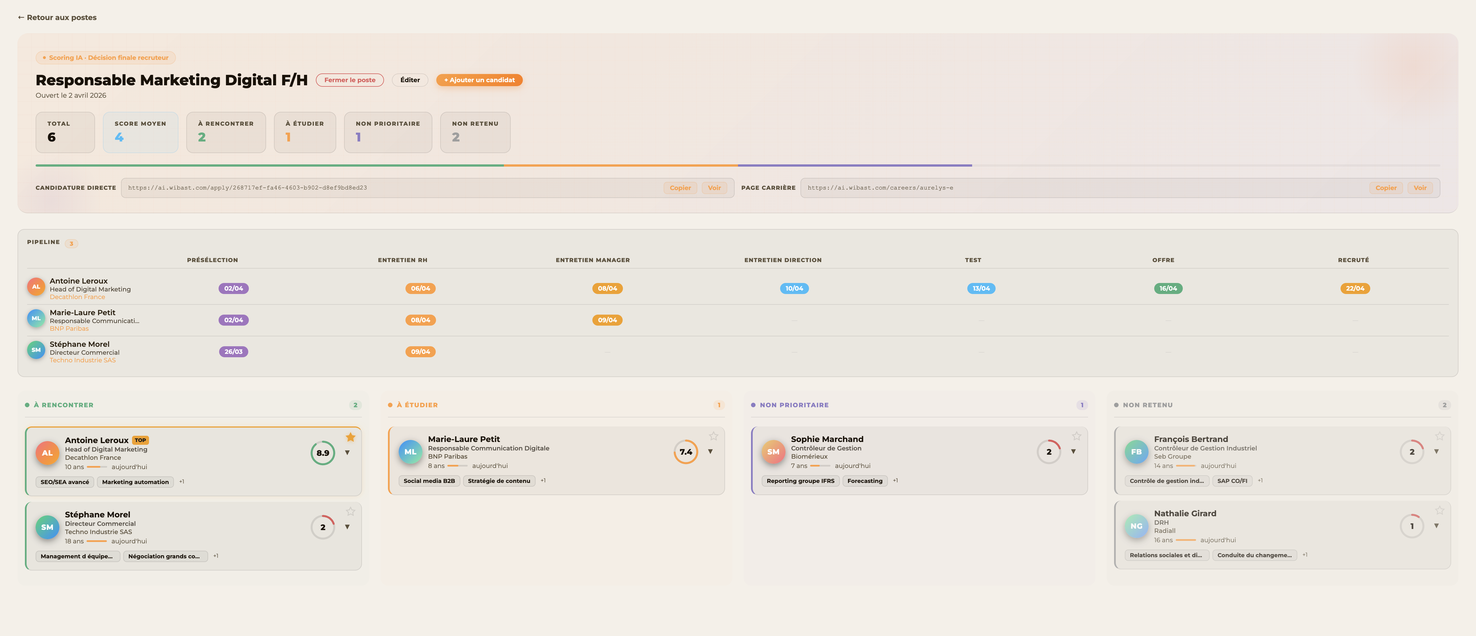Star Marie-Laure Petit as a favorite
Image resolution: width=1476 pixels, height=636 pixels.
714,436
